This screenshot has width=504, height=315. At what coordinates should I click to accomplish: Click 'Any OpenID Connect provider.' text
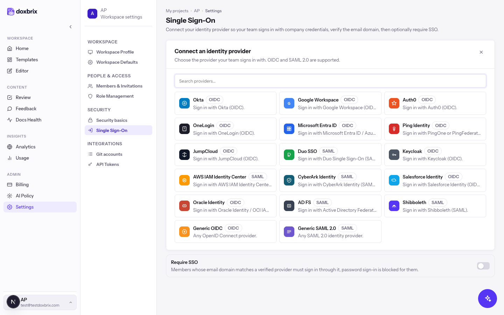pos(225,236)
